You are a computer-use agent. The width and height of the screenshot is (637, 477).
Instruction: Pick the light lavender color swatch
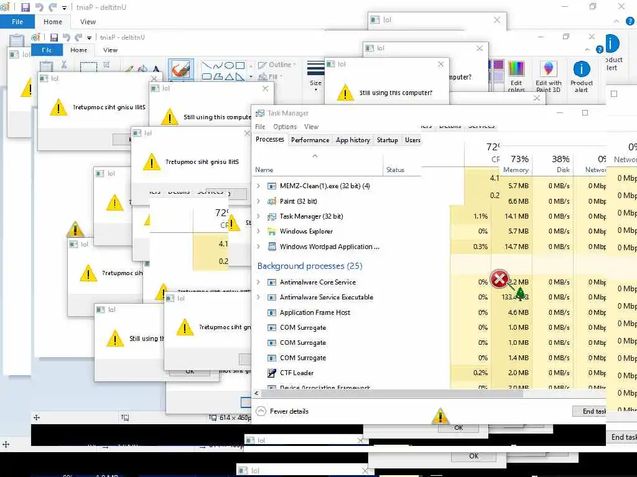pyautogui.click(x=498, y=76)
